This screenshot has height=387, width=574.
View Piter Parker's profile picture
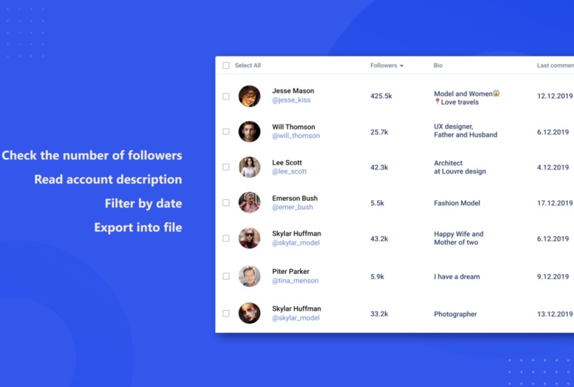click(249, 276)
